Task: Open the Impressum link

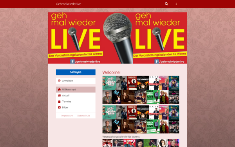Action: pos(67,116)
